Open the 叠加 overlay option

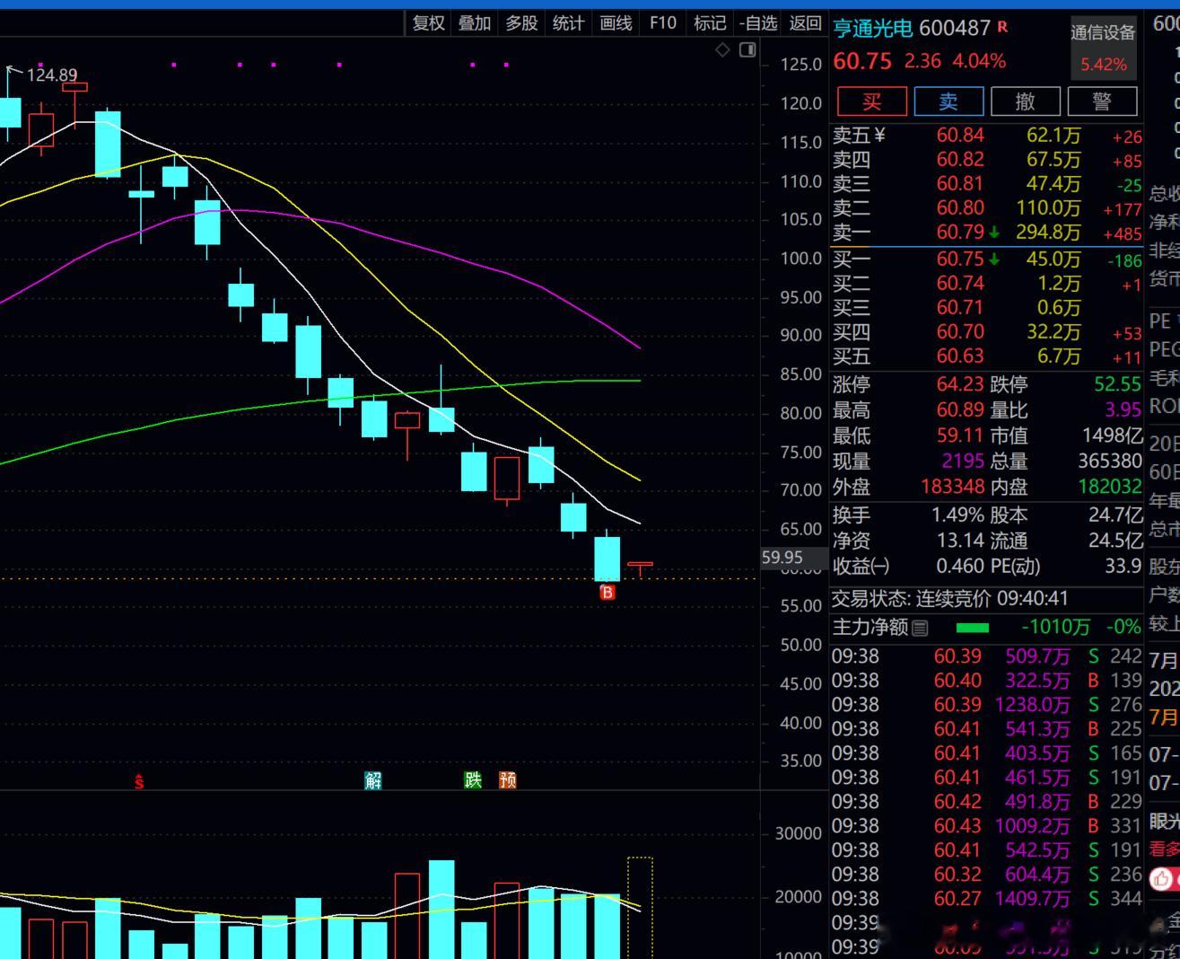pyautogui.click(x=475, y=23)
